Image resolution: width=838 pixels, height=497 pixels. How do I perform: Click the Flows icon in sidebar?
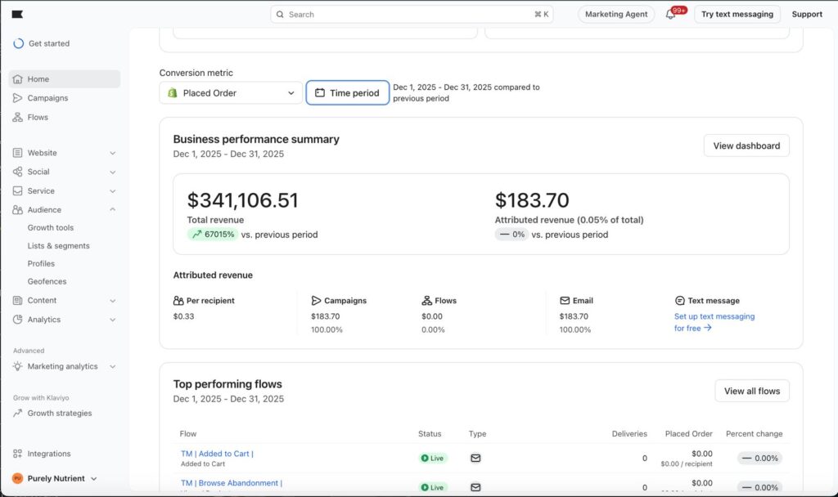pos(18,117)
